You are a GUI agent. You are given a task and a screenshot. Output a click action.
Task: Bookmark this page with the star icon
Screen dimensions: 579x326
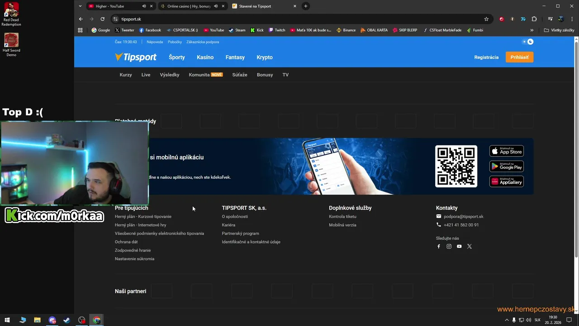click(486, 19)
